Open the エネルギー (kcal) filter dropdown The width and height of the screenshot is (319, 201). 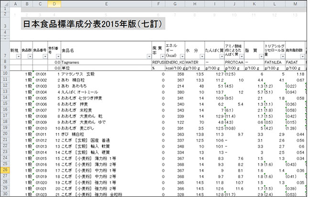[182, 57]
